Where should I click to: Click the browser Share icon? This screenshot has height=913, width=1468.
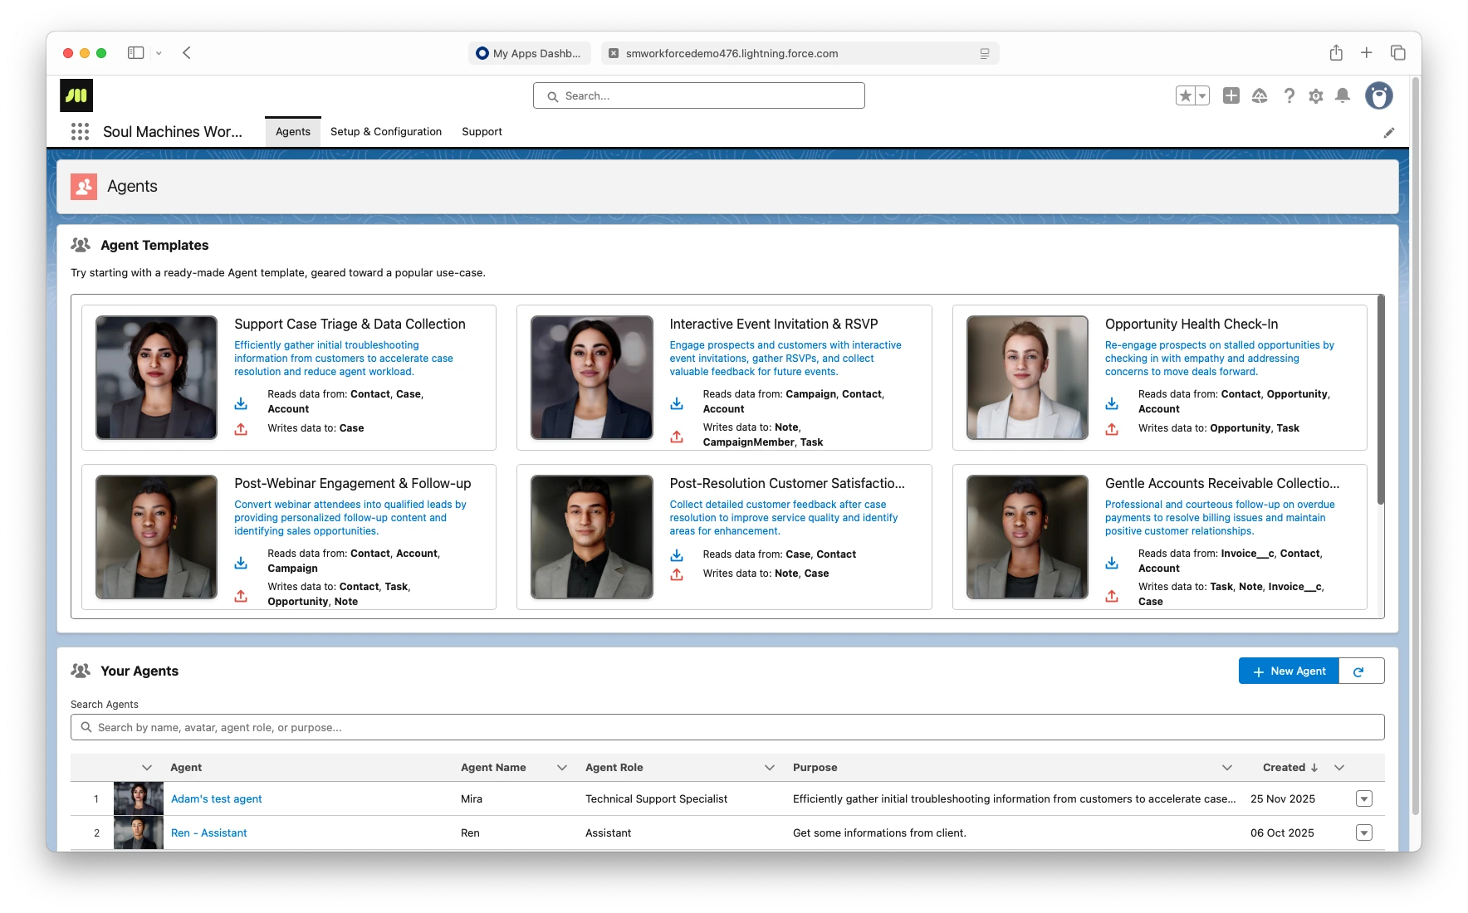coord(1336,53)
